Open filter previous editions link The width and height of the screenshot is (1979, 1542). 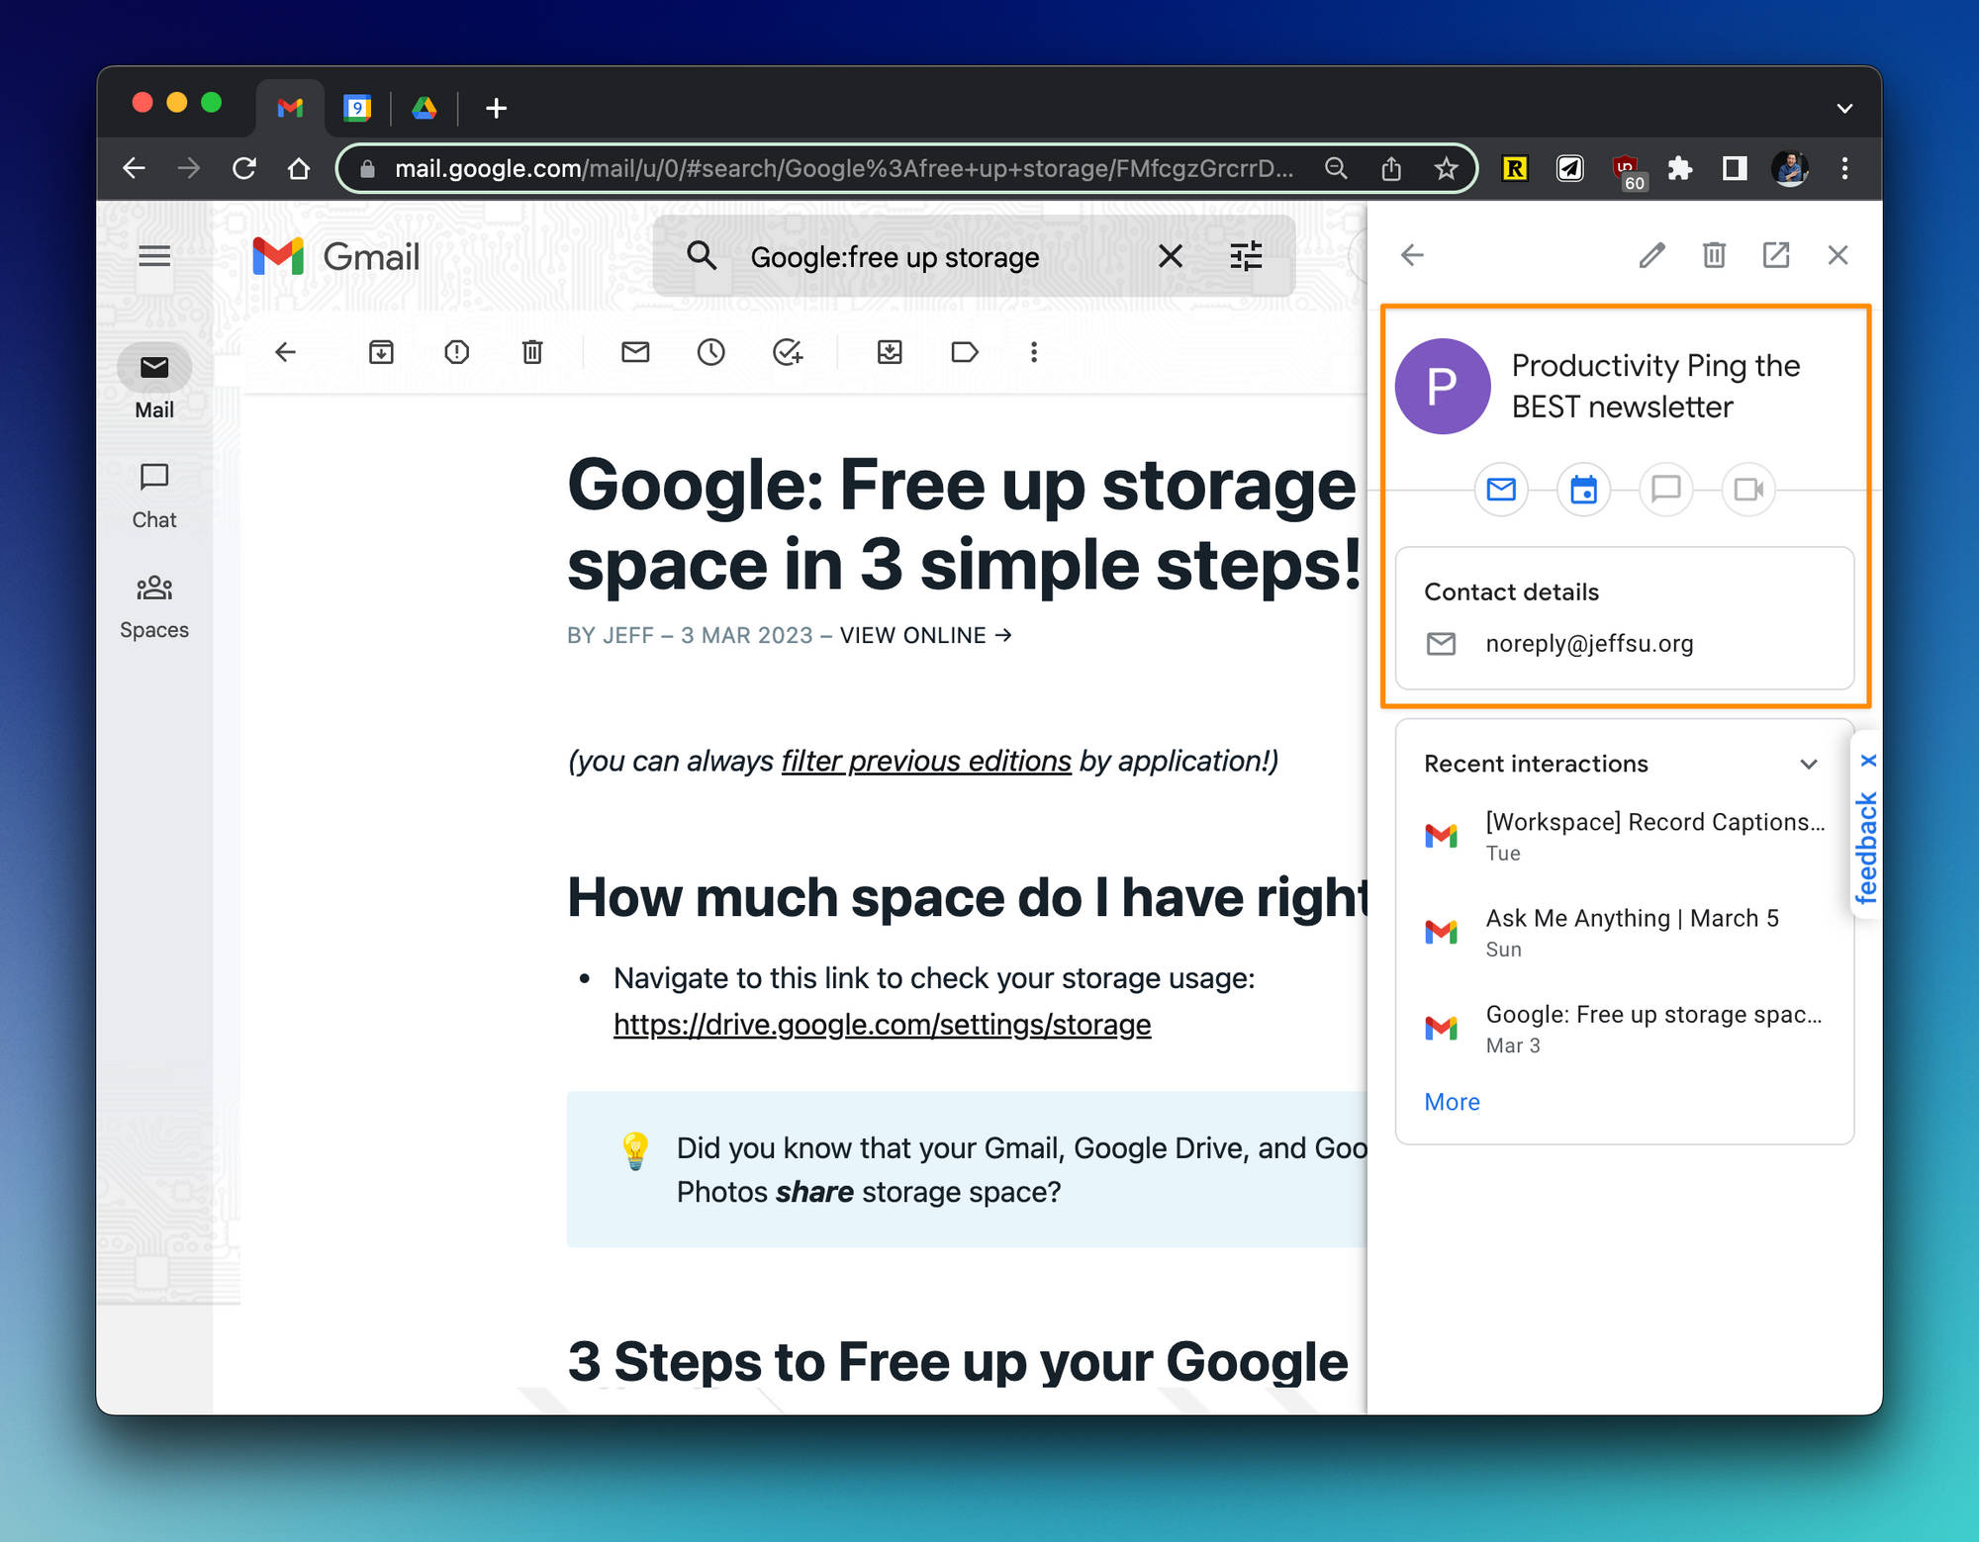coord(926,761)
